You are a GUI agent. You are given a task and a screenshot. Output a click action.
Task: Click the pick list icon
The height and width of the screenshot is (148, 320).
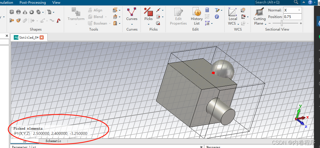click(x=158, y=17)
